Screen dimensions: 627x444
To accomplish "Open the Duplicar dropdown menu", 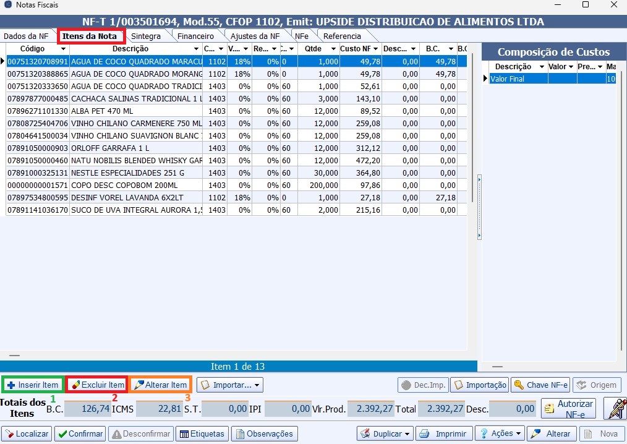I will pos(406,434).
